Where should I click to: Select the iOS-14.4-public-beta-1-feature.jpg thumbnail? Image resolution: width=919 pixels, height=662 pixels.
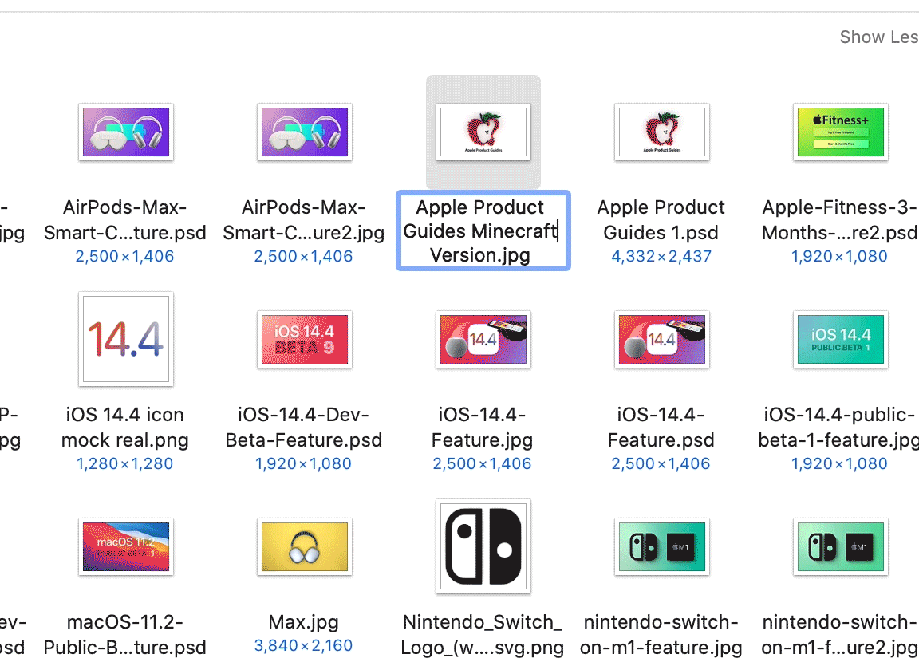(x=841, y=339)
